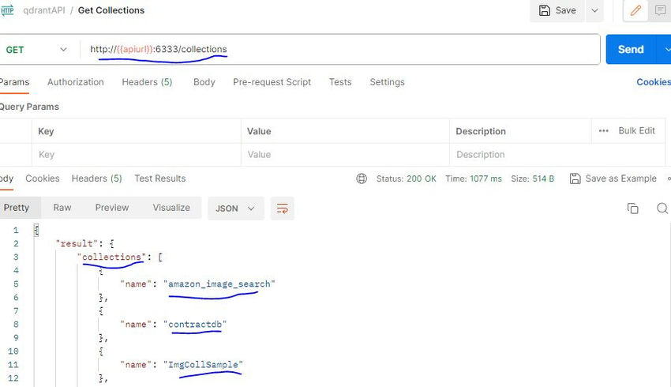Click the wrap lines icon
The image size is (671, 387).
282,209
